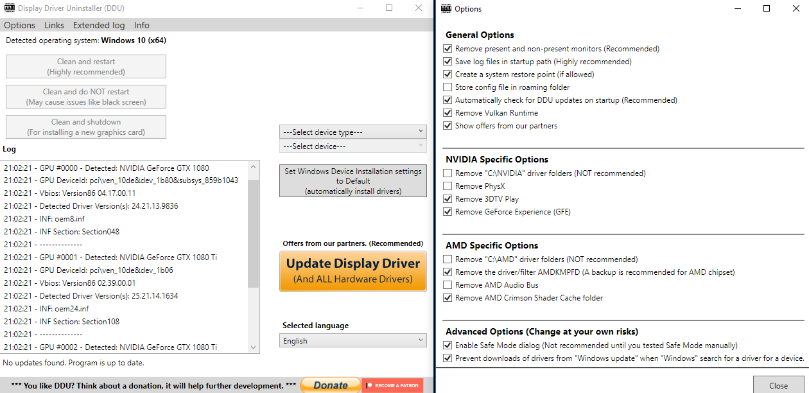Toggle Remove present and non-present monitors
Image resolution: width=809 pixels, height=393 pixels.
click(x=448, y=49)
